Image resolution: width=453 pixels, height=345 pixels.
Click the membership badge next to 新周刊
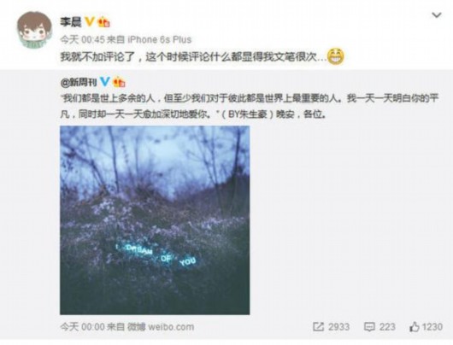click(119, 82)
